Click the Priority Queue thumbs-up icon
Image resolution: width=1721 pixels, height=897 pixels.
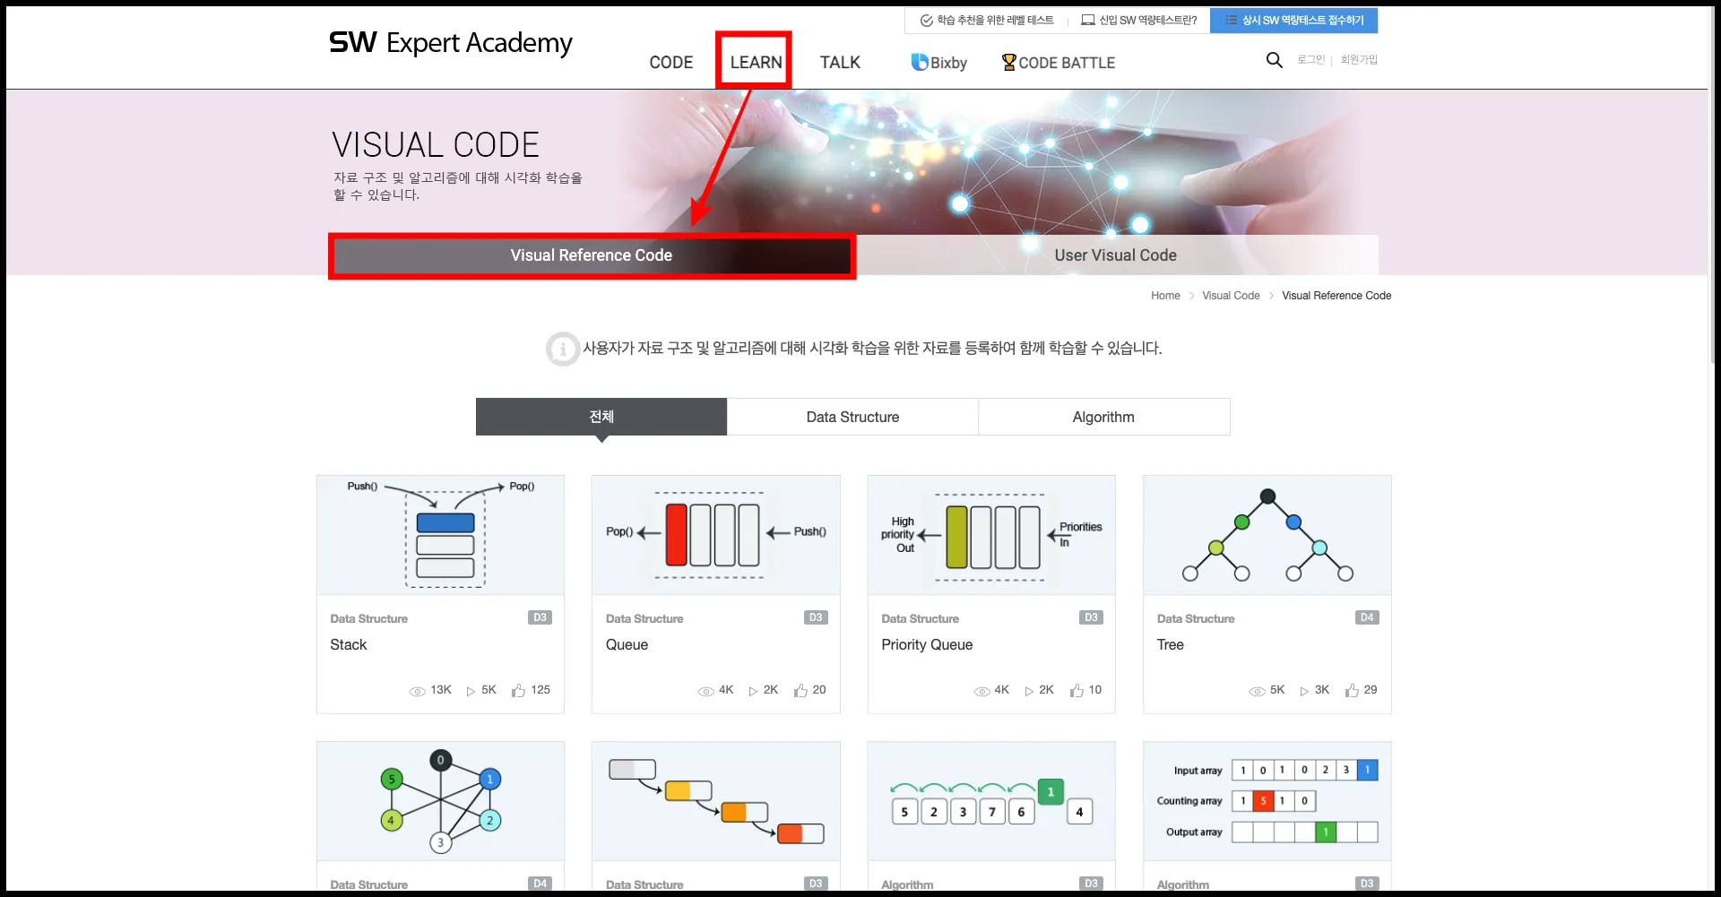click(1077, 690)
